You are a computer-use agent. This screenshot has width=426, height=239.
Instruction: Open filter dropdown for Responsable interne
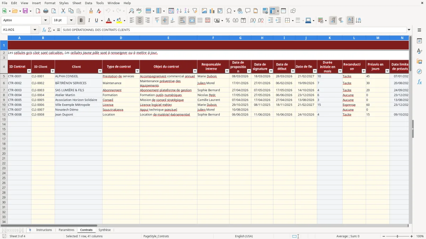point(227,71)
